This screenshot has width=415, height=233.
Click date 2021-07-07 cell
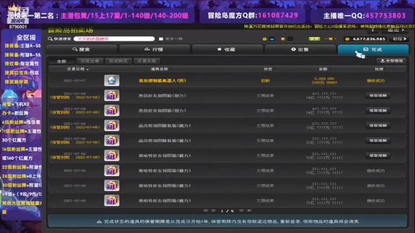(x=75, y=80)
